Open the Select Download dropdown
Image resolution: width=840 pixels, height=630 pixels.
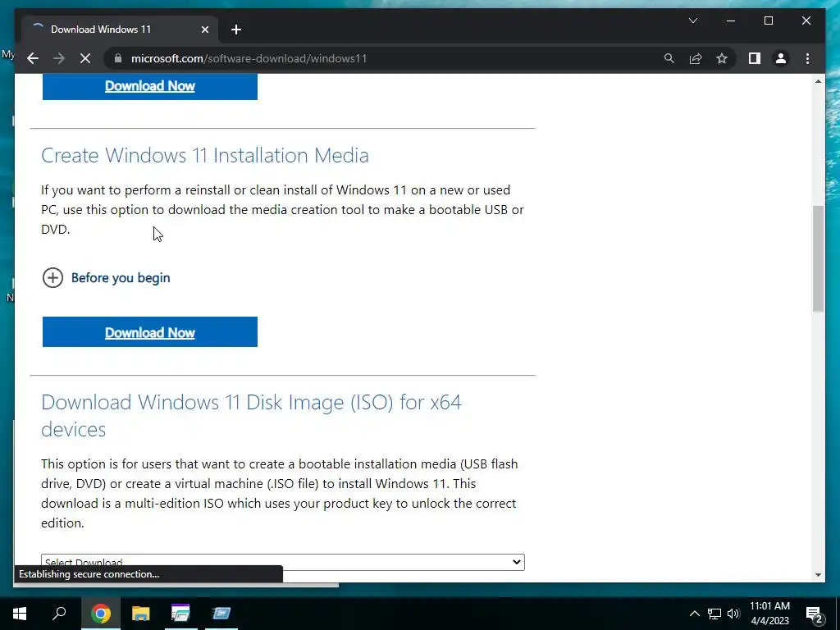coord(283,562)
